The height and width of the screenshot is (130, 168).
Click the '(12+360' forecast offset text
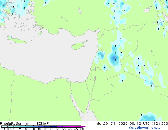coord(160,124)
